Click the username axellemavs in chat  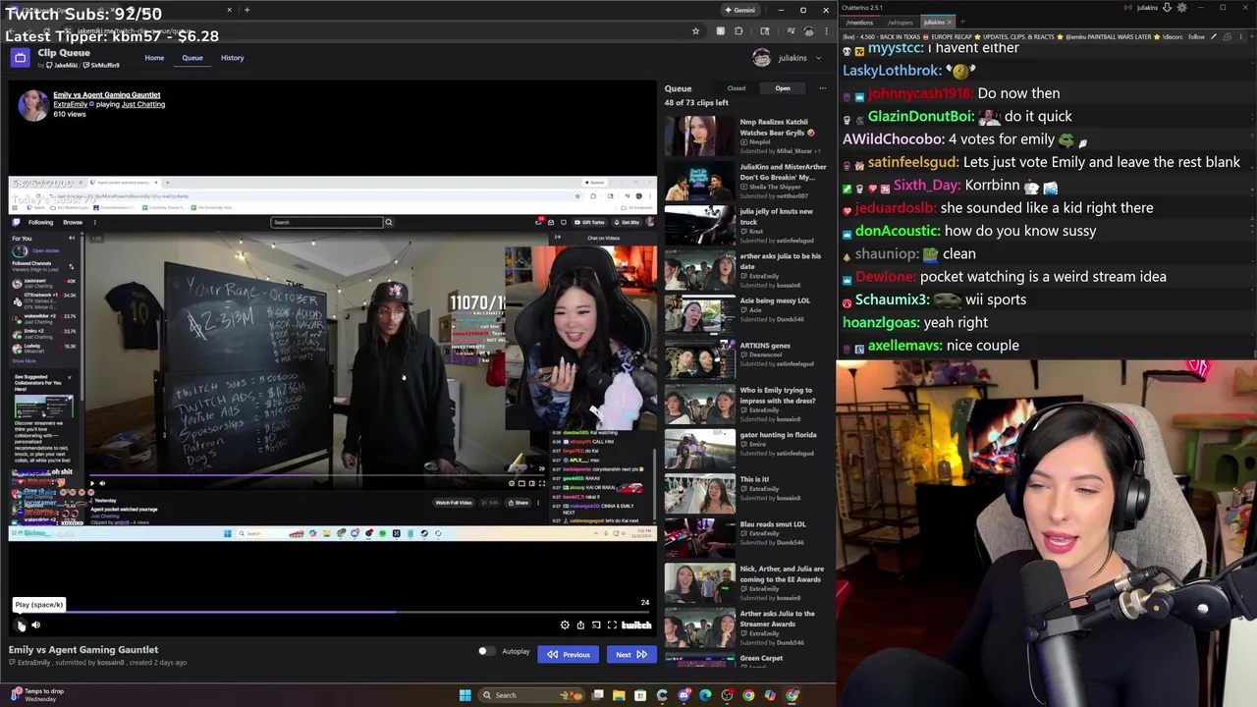(x=904, y=346)
